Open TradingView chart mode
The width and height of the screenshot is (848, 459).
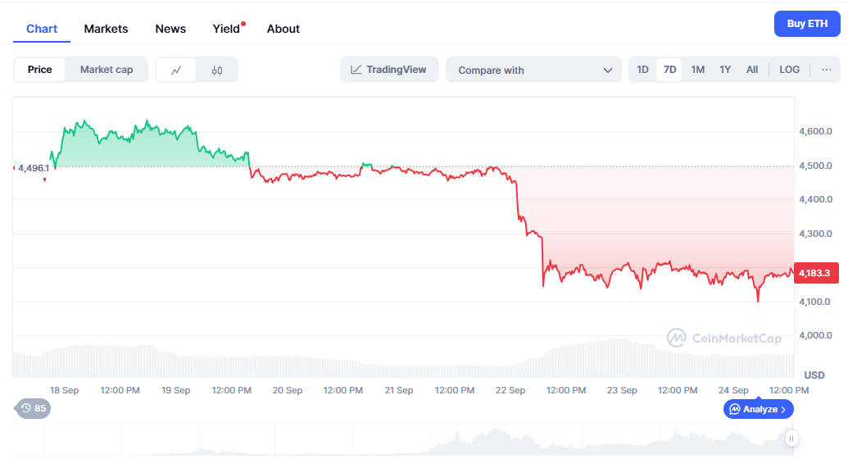click(x=389, y=70)
